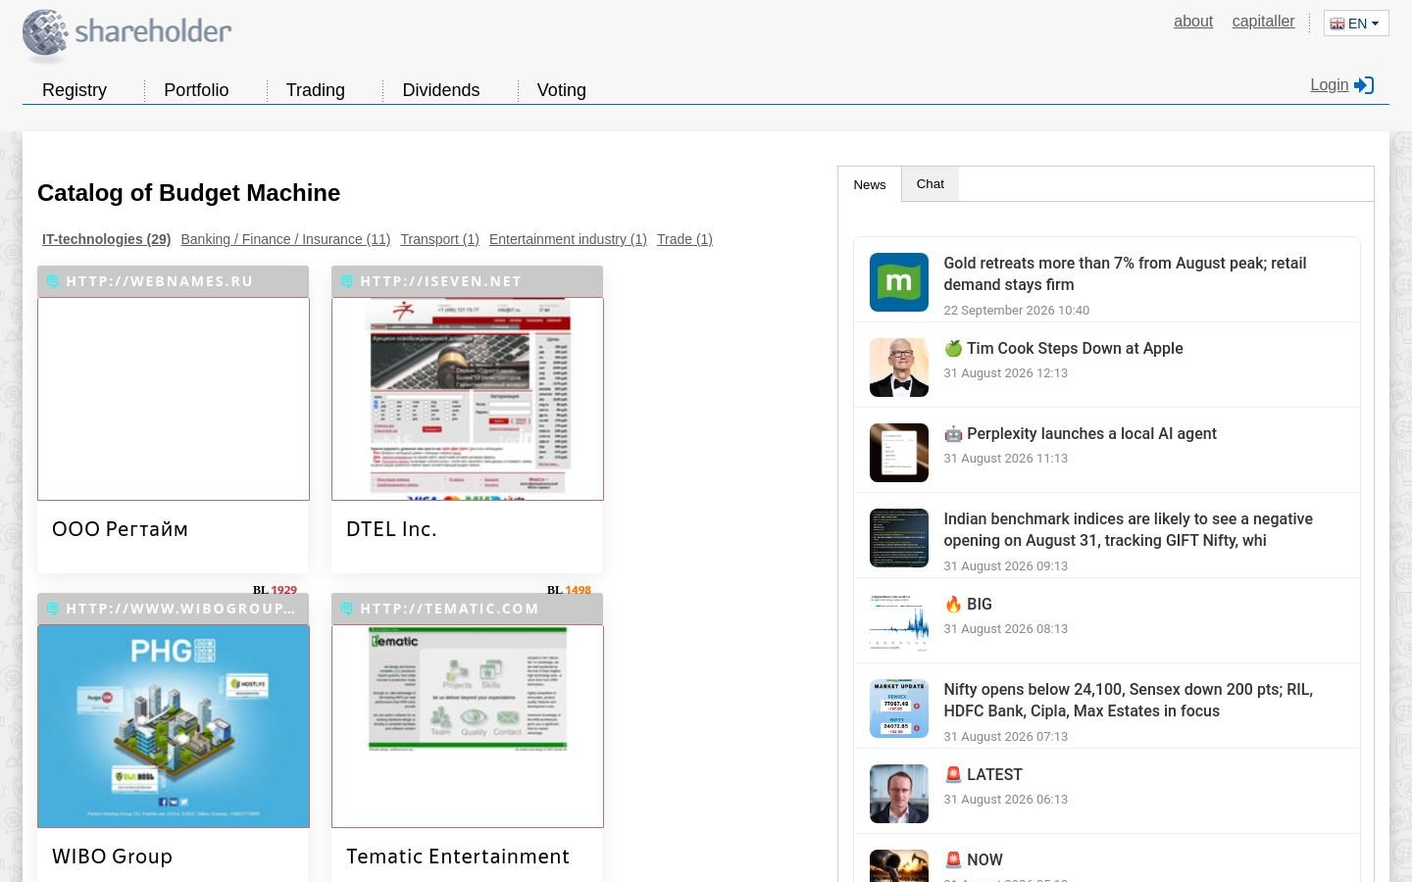
Task: Open the Dividends menu
Action: coord(441,90)
